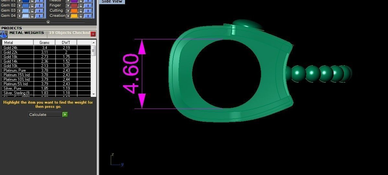Switch Gem 02 layer on/off toggle
The image size is (388, 175).
(39, 5)
